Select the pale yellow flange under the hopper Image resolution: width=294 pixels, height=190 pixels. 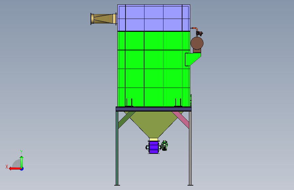[x=154, y=139]
